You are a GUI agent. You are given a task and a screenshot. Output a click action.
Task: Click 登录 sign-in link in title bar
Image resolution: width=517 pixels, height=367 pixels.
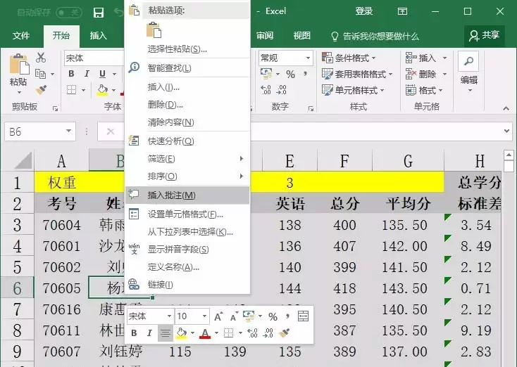363,11
